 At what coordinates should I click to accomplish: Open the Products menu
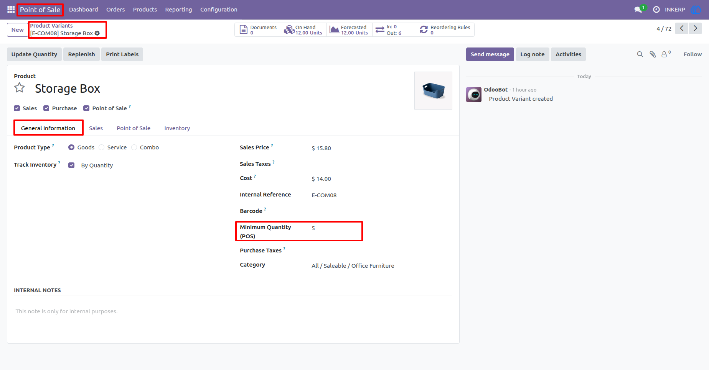[145, 10]
